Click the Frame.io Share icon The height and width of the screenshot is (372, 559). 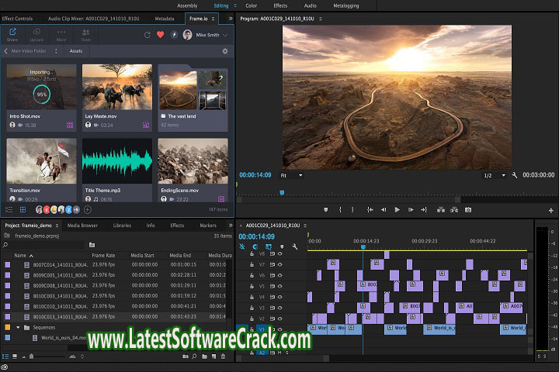click(12, 34)
